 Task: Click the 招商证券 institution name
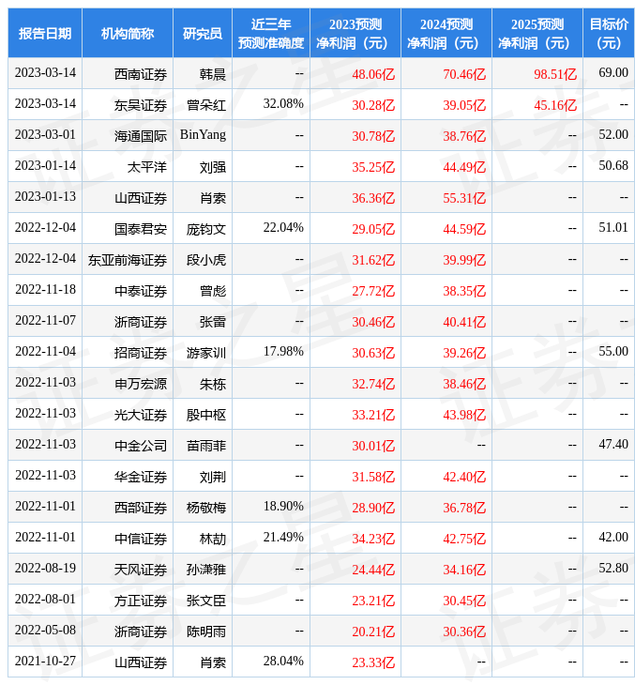pos(141,353)
